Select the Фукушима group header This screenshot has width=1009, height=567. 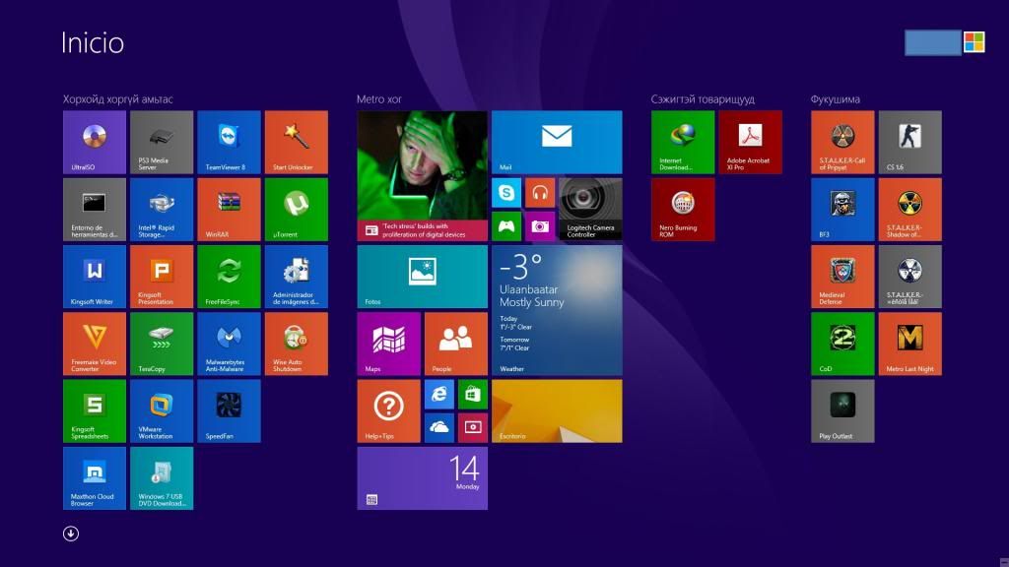point(835,99)
